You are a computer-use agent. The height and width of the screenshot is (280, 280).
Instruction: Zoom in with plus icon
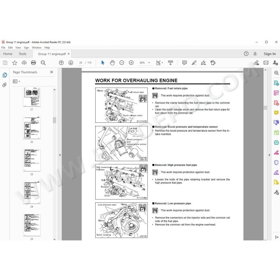tap(131, 63)
